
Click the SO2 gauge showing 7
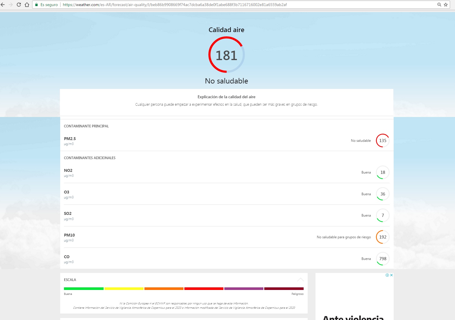(x=382, y=215)
